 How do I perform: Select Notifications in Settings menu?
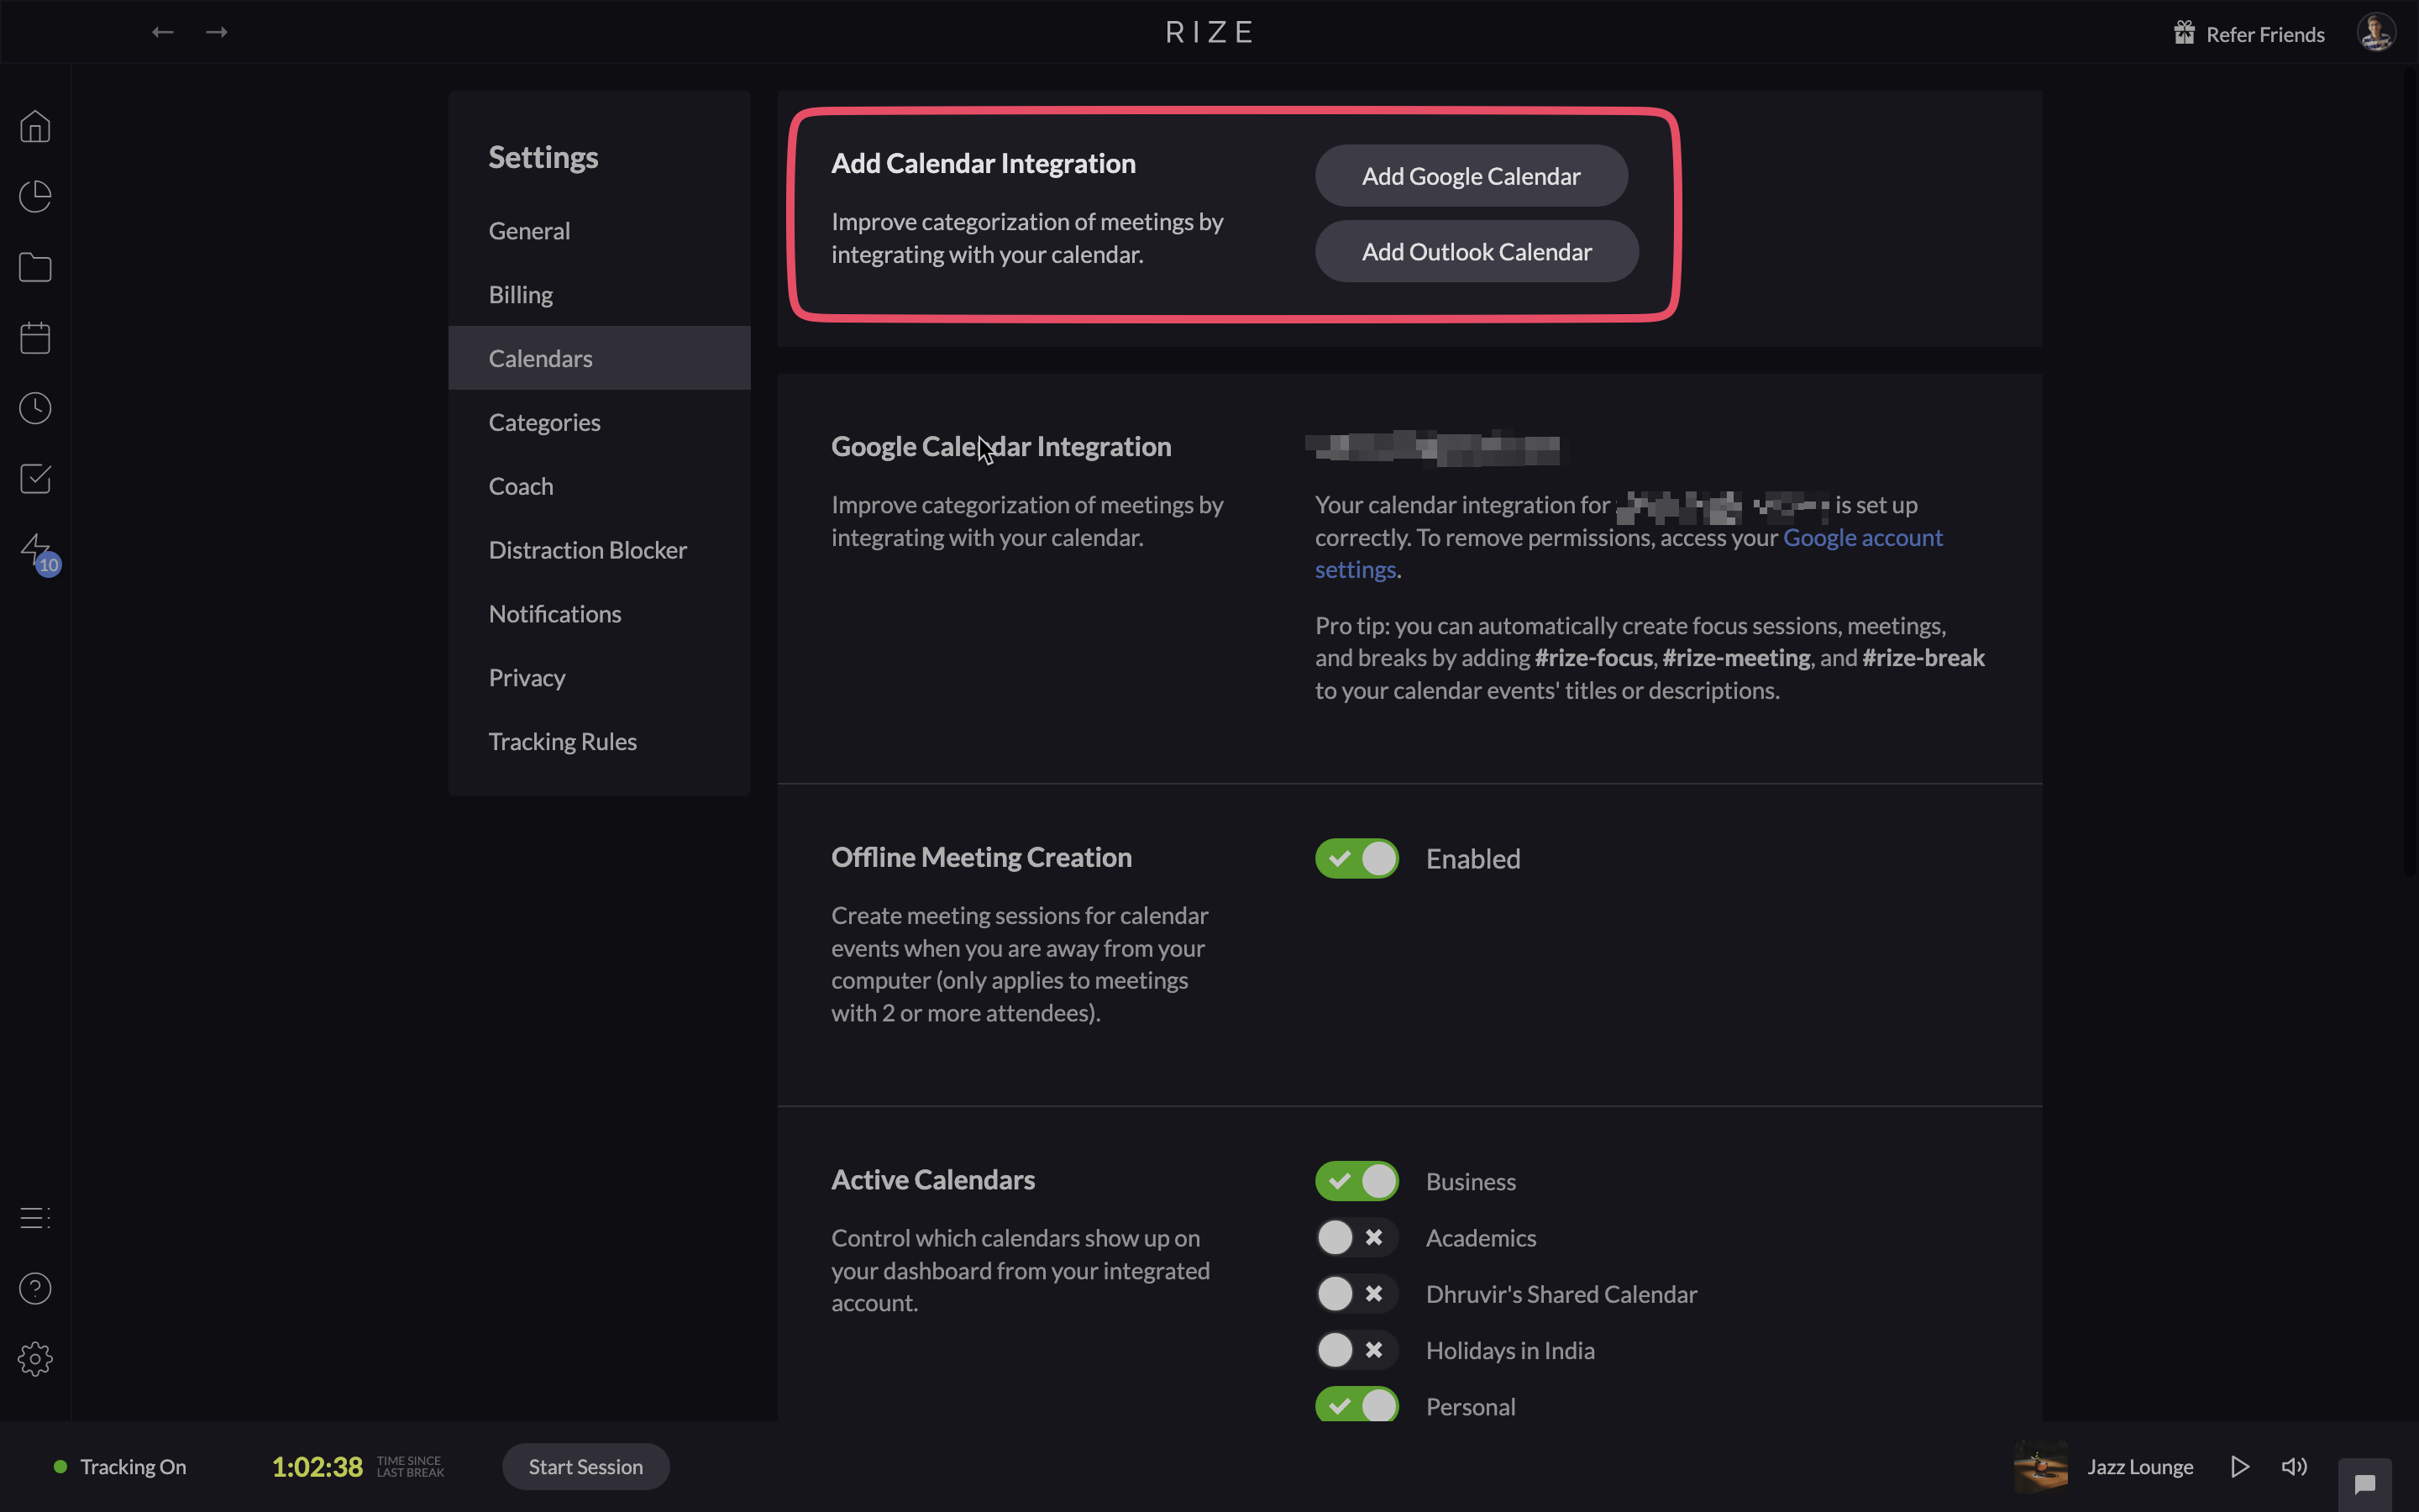coord(599,614)
